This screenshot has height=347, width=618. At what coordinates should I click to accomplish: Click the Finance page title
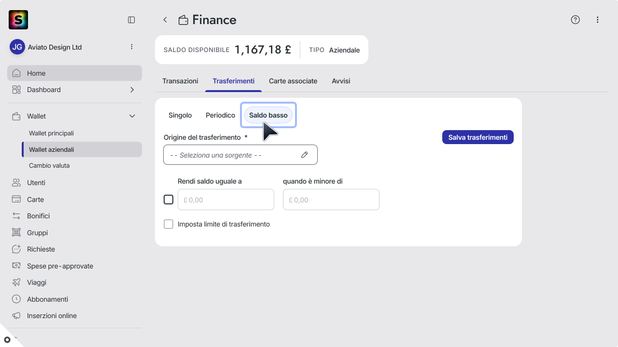pyautogui.click(x=214, y=20)
